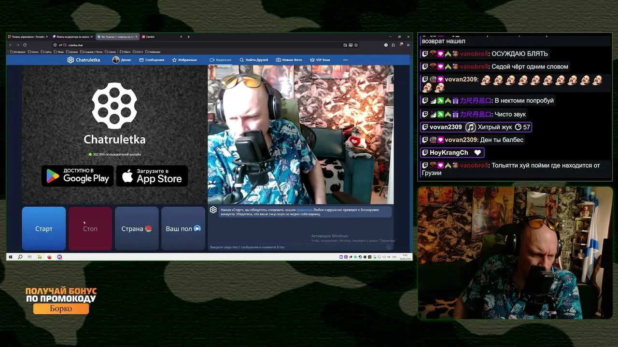This screenshot has width=618, height=347.
Task: Open the Сайты bookmarks folder
Action: (x=46, y=52)
